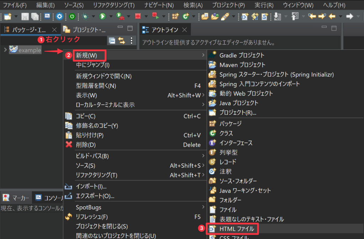The height and width of the screenshot is (239, 364).
Task: Open Package Explorer view menu (three dots)
Action: 132,41
